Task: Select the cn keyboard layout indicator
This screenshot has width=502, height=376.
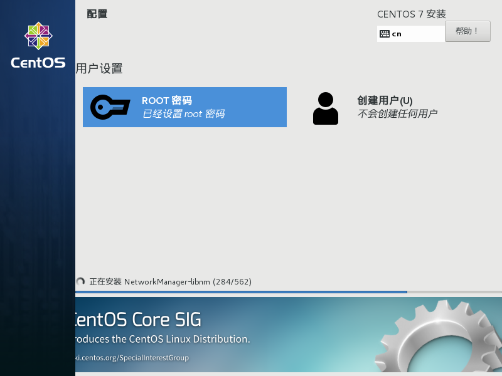Action: click(411, 34)
